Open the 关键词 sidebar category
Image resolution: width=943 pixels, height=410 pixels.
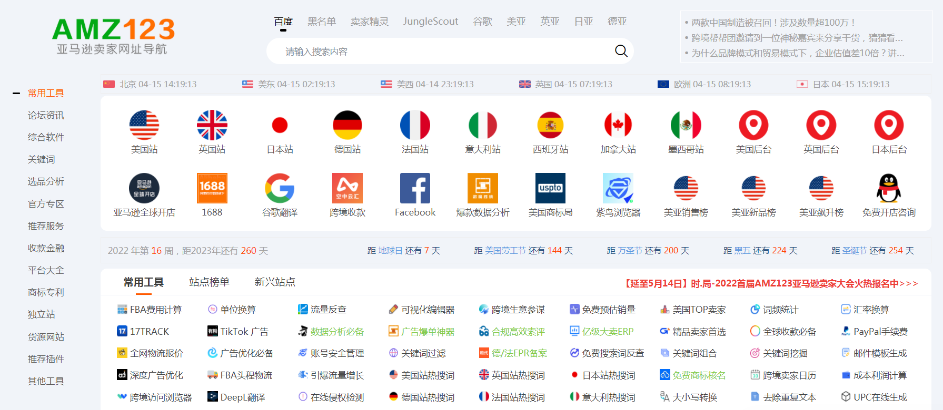41,159
